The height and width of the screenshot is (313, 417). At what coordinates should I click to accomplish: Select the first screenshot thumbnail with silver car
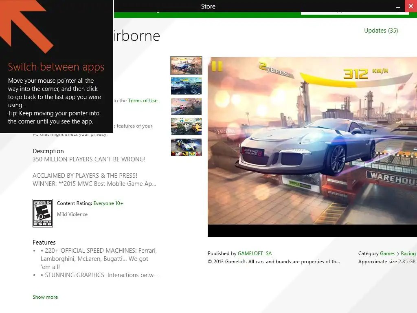click(186, 66)
